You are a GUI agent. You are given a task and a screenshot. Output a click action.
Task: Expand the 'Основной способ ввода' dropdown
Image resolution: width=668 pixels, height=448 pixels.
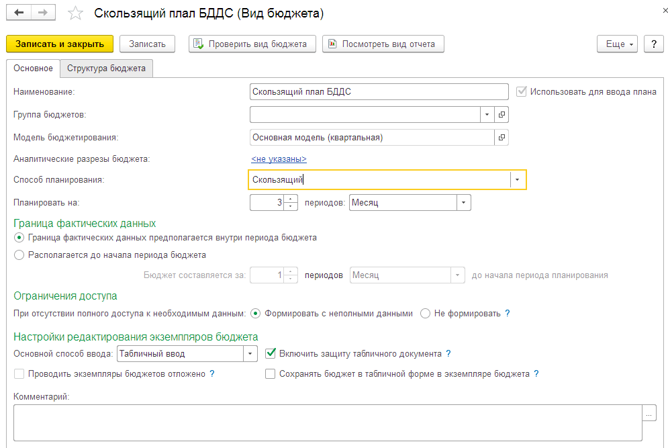[250, 353]
